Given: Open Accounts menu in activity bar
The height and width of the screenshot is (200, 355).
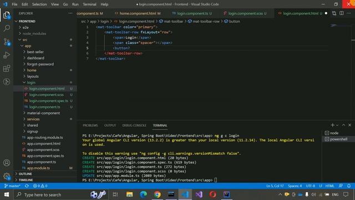Looking at the screenshot, I should 7,163.
